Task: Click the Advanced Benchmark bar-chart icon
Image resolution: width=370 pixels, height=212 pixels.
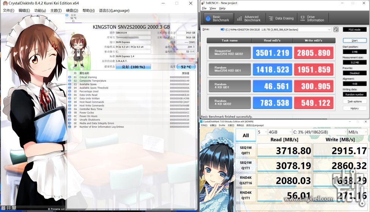Action: (x=239, y=19)
